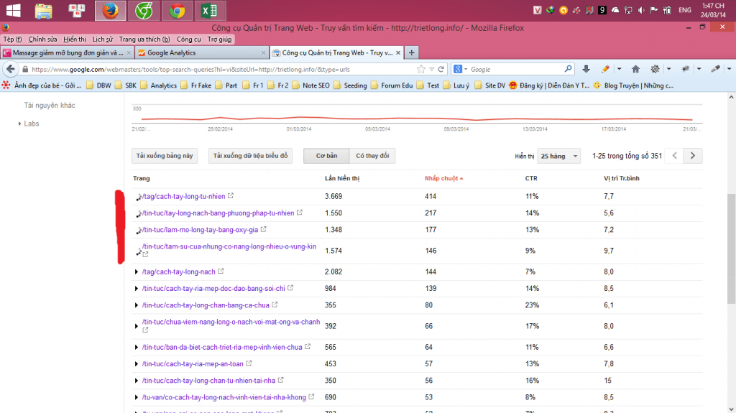Switch to Cơ bản view toggle

327,156
